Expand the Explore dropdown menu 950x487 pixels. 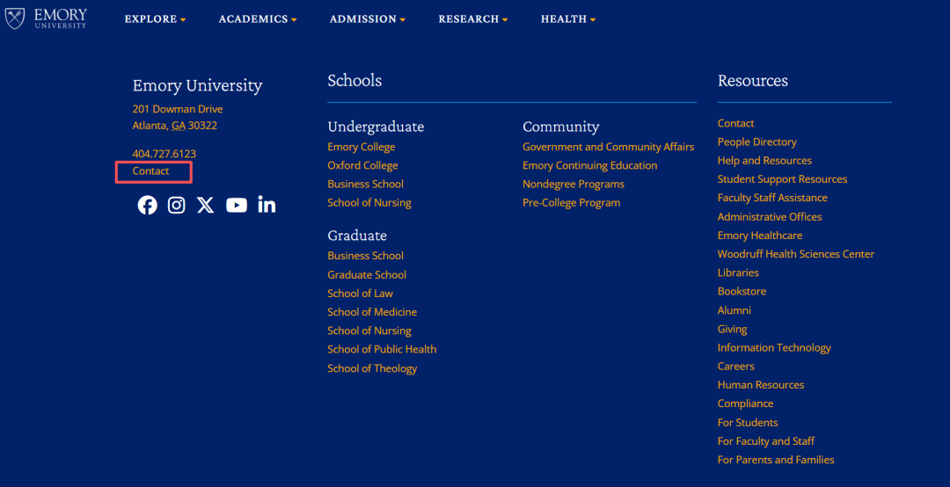coord(155,19)
